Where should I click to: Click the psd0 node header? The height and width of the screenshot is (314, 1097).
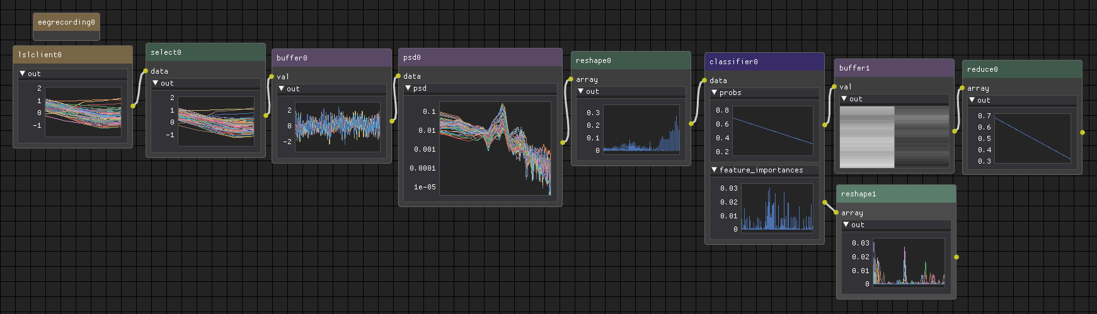480,57
